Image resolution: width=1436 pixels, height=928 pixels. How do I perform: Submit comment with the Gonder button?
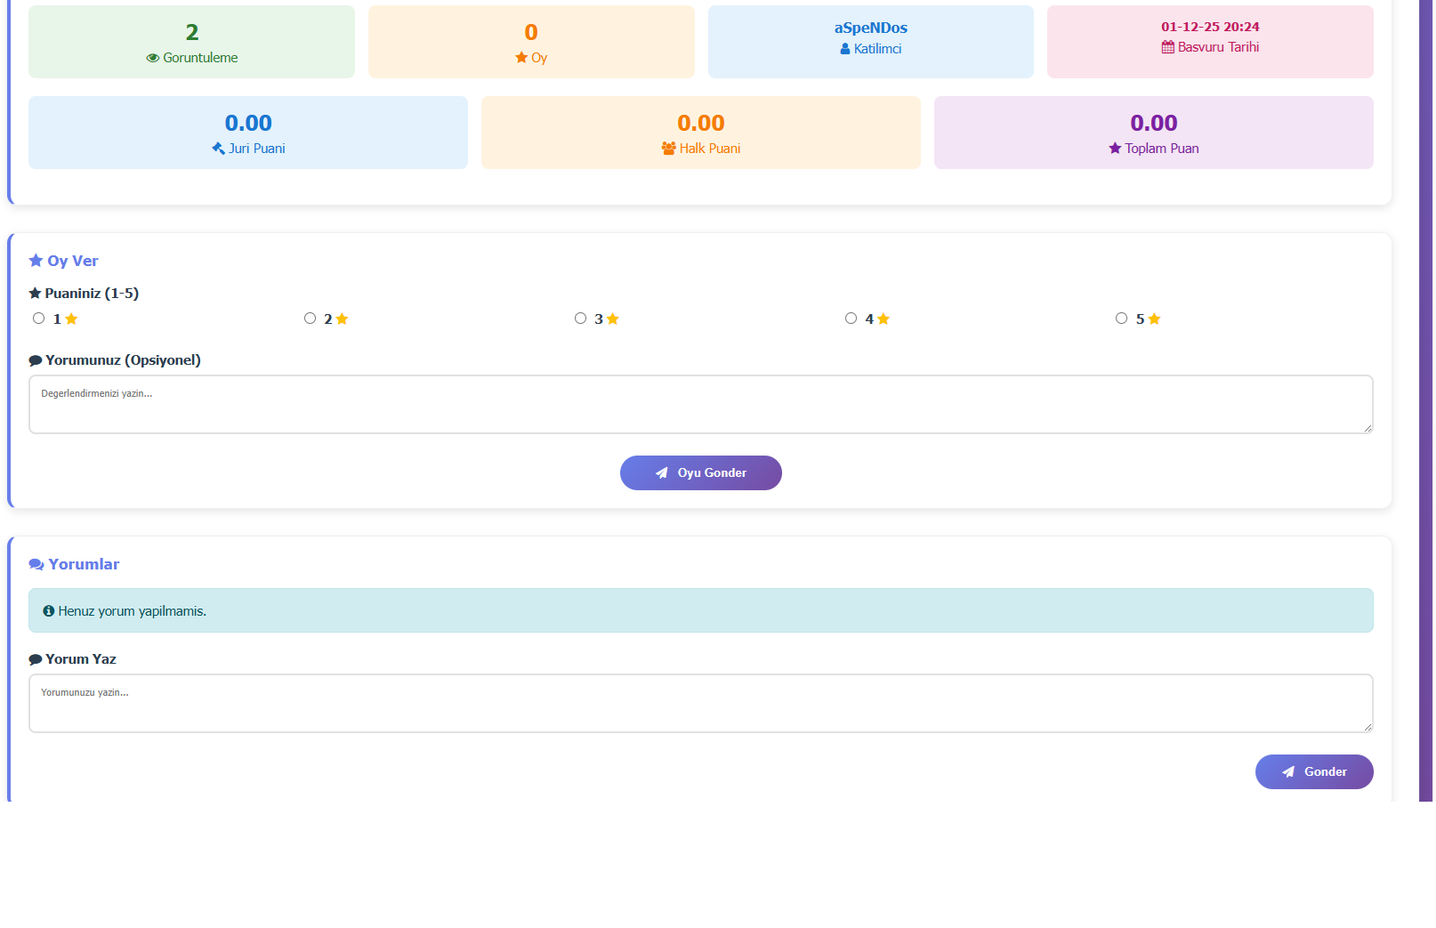pos(1313,771)
